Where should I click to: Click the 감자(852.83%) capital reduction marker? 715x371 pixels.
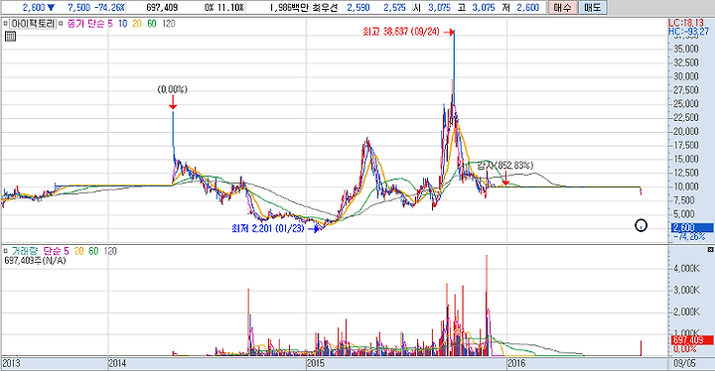[x=505, y=165]
